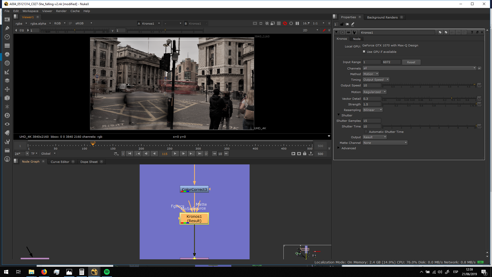The image size is (492, 277).
Task: Click the Deep nodes D icon
Action: 7,115
